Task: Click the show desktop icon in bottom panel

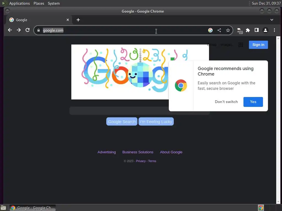Action: tap(3, 208)
